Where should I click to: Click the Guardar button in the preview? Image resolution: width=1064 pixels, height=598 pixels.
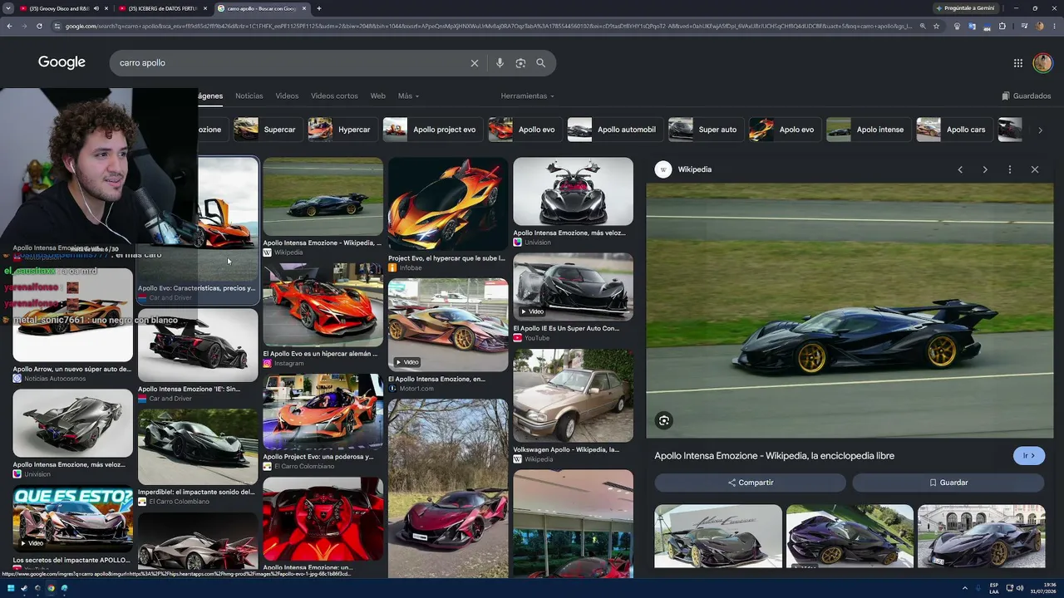(x=948, y=483)
